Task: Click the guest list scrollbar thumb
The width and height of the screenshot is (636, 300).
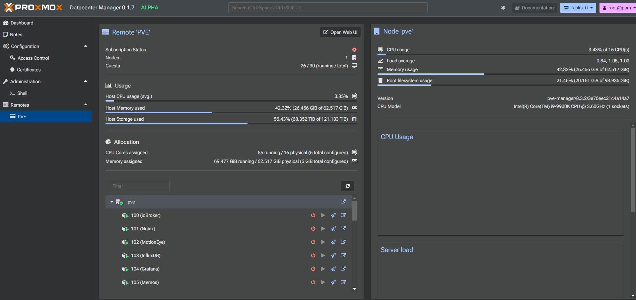Action: 354,211
